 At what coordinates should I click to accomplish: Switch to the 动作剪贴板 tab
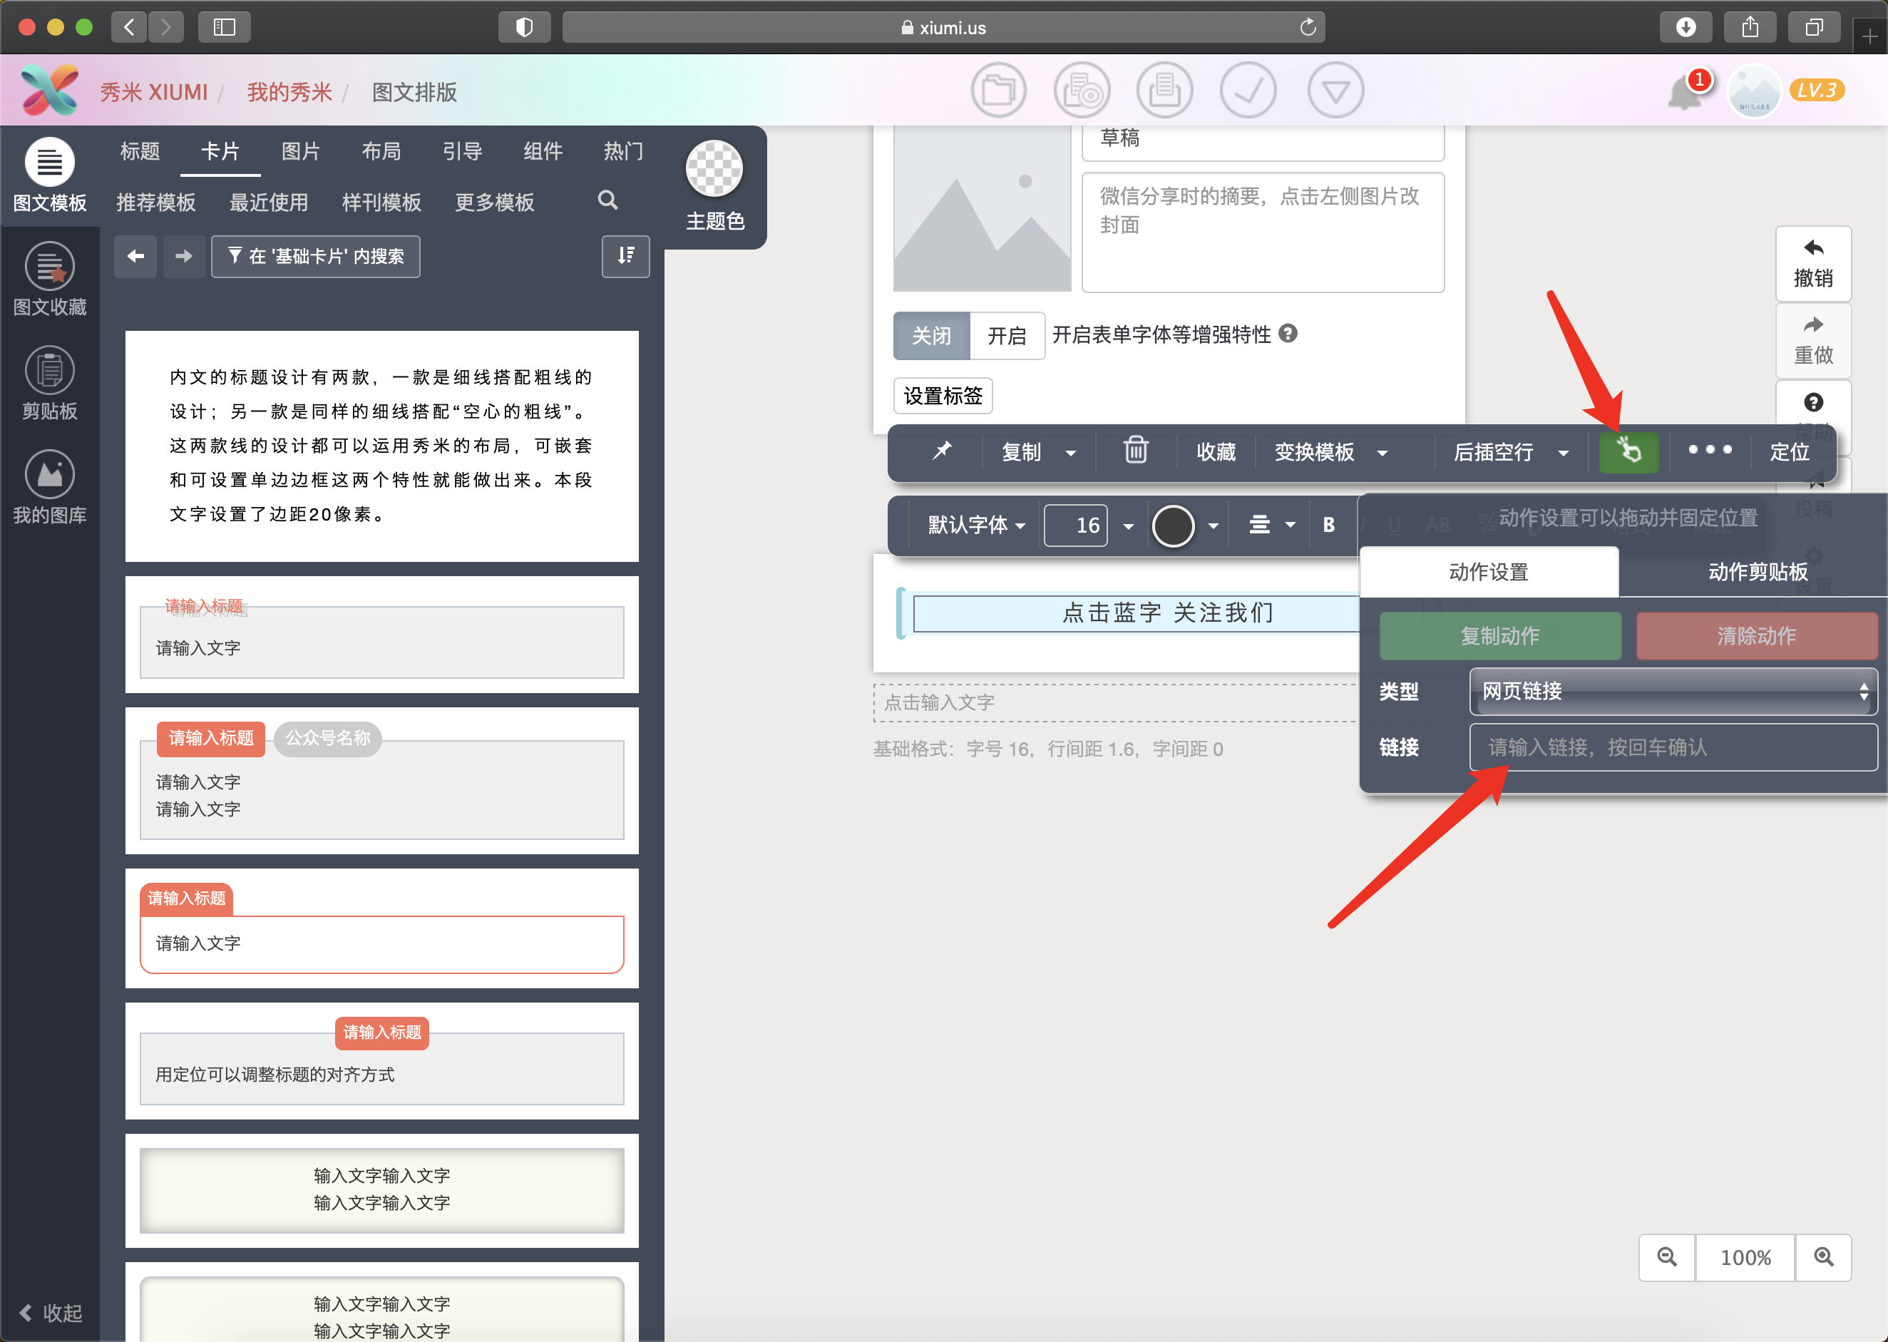click(1757, 572)
